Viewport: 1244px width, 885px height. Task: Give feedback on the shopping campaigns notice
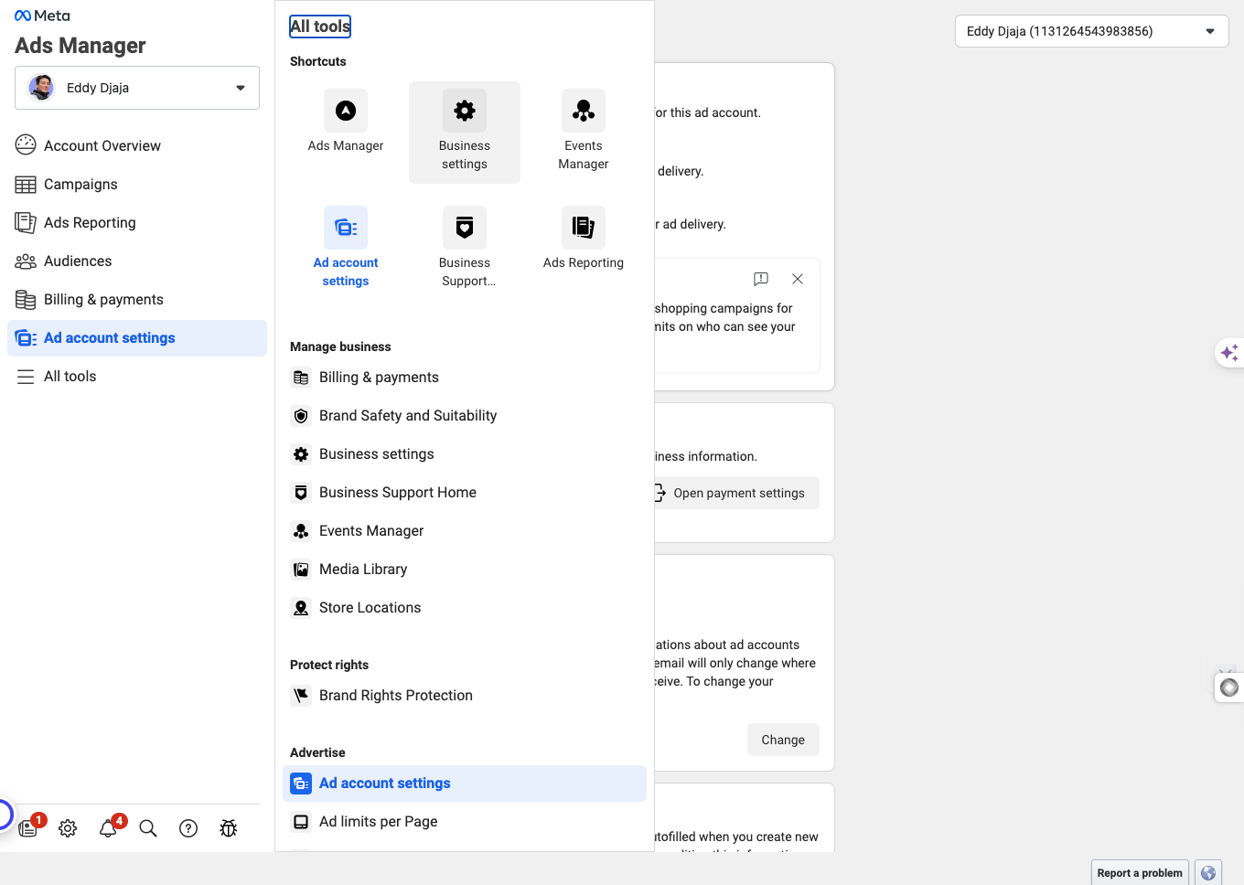[x=761, y=279]
